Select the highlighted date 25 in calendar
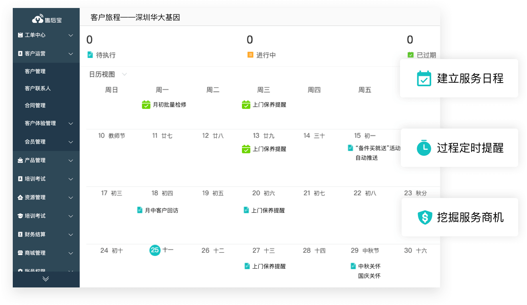527x305 pixels. (155, 250)
